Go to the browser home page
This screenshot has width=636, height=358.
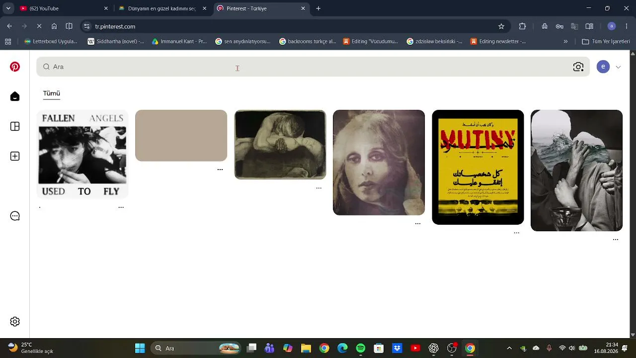54,26
